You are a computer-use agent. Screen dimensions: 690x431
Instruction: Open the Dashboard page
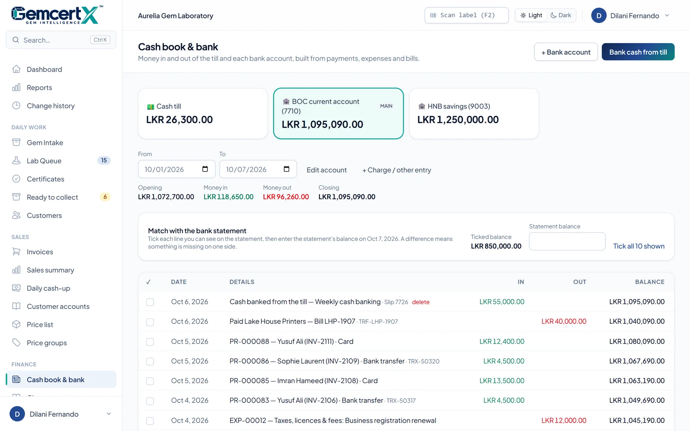(61, 69)
